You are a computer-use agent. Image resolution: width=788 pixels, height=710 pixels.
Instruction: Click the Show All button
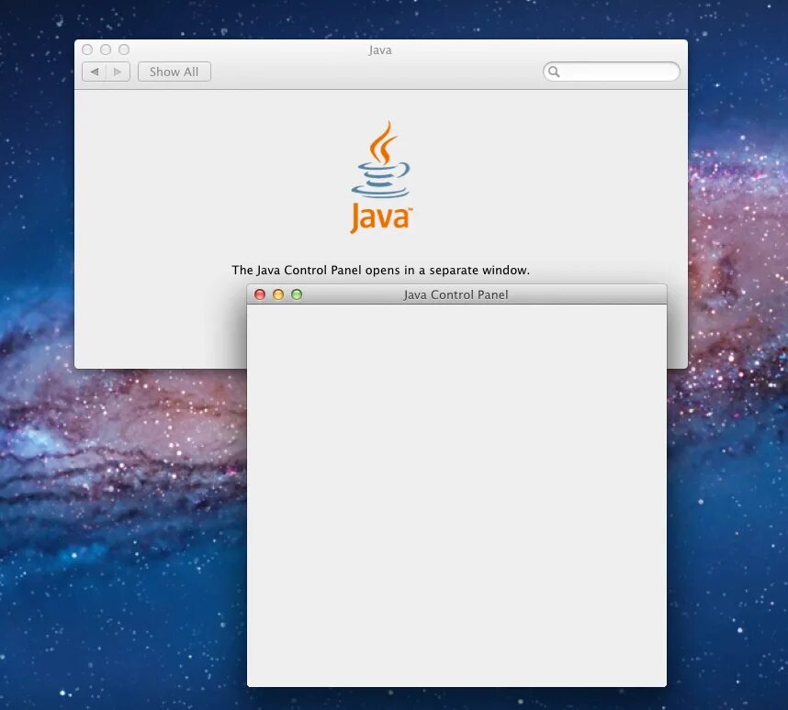point(174,72)
